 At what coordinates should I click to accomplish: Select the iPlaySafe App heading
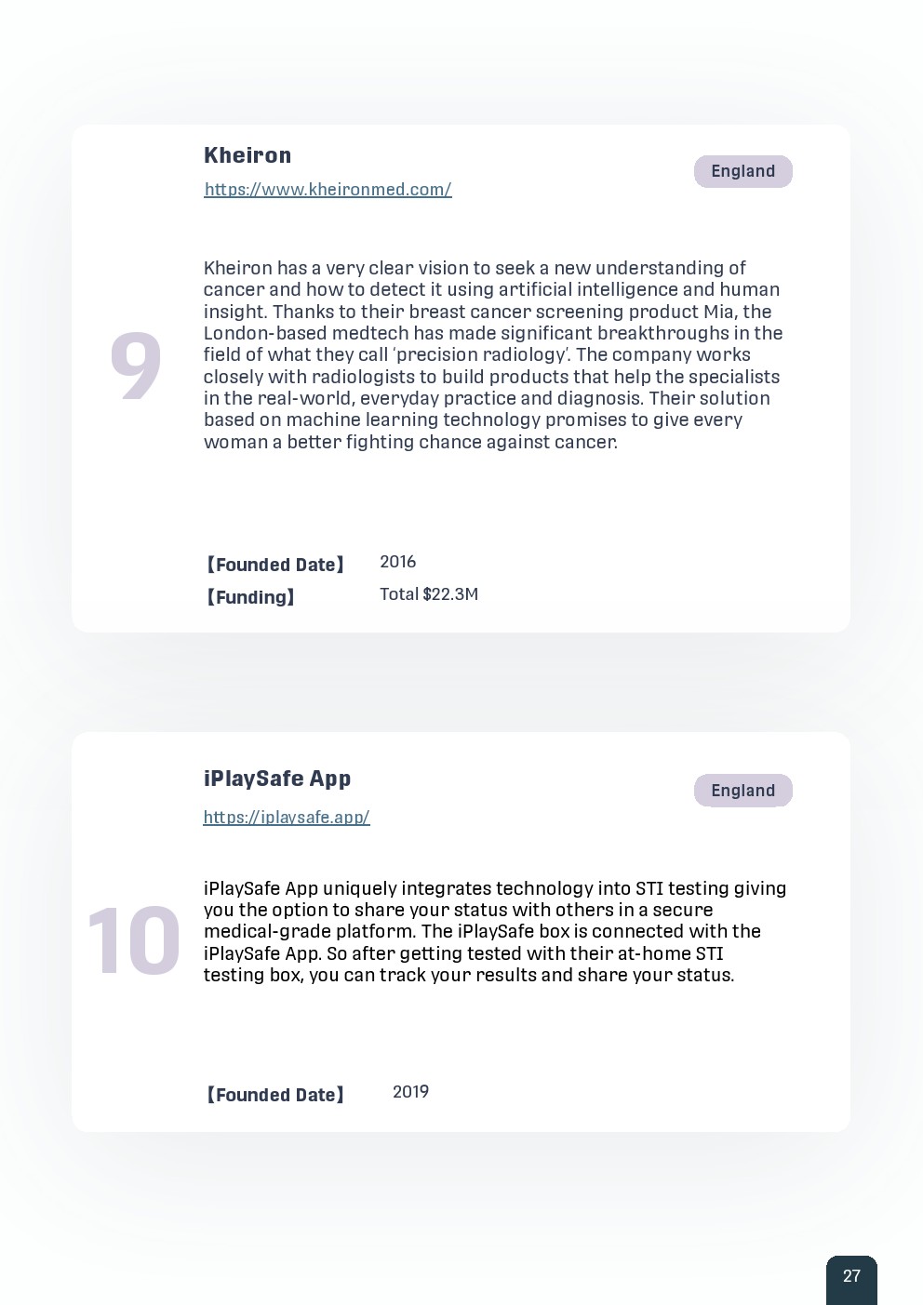[x=277, y=779]
